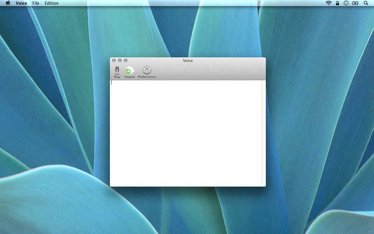Screen dimensions: 374x234
Task: Click the lock icon in menu bar
Action: click(x=337, y=3)
